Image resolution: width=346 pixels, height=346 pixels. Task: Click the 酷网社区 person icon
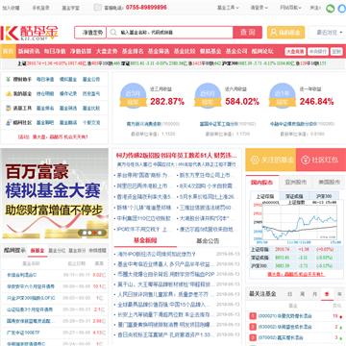(x=9, y=123)
